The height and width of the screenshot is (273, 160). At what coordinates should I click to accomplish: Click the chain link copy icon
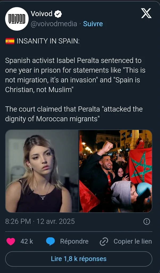tap(104, 242)
